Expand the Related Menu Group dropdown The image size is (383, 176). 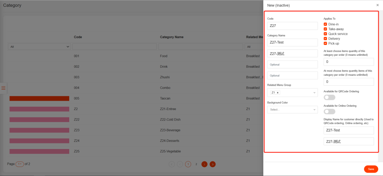314,92
